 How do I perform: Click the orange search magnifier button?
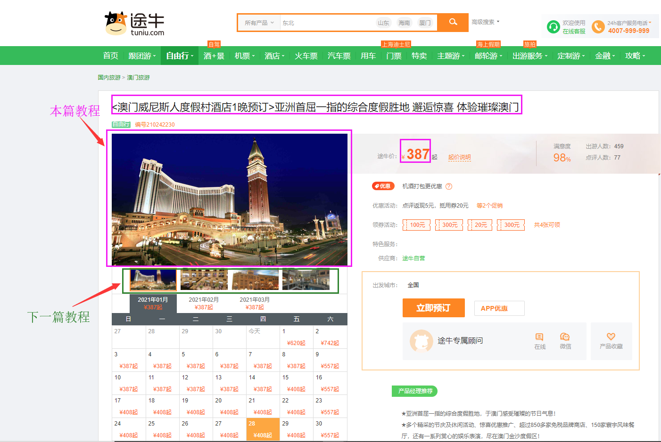tap(453, 22)
